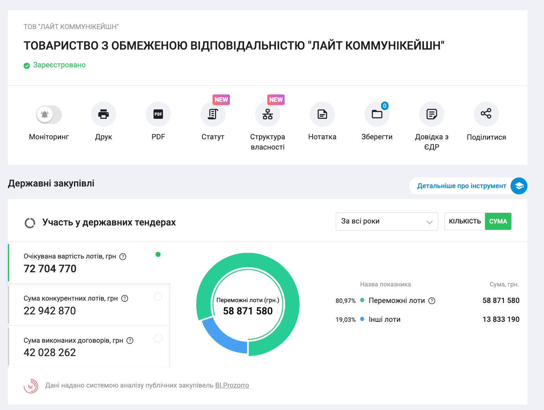Click the 42 028 262 value
Screen dimensions: 544x410
50,353
